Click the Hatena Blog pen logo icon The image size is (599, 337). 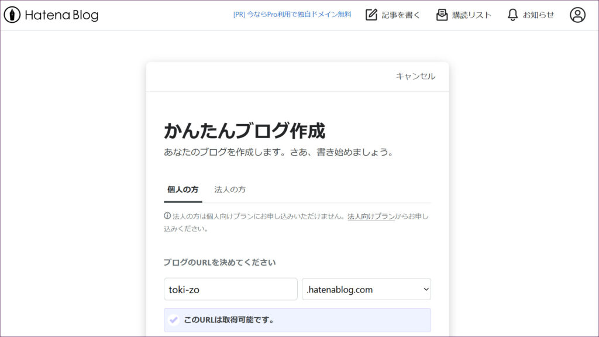[12, 15]
